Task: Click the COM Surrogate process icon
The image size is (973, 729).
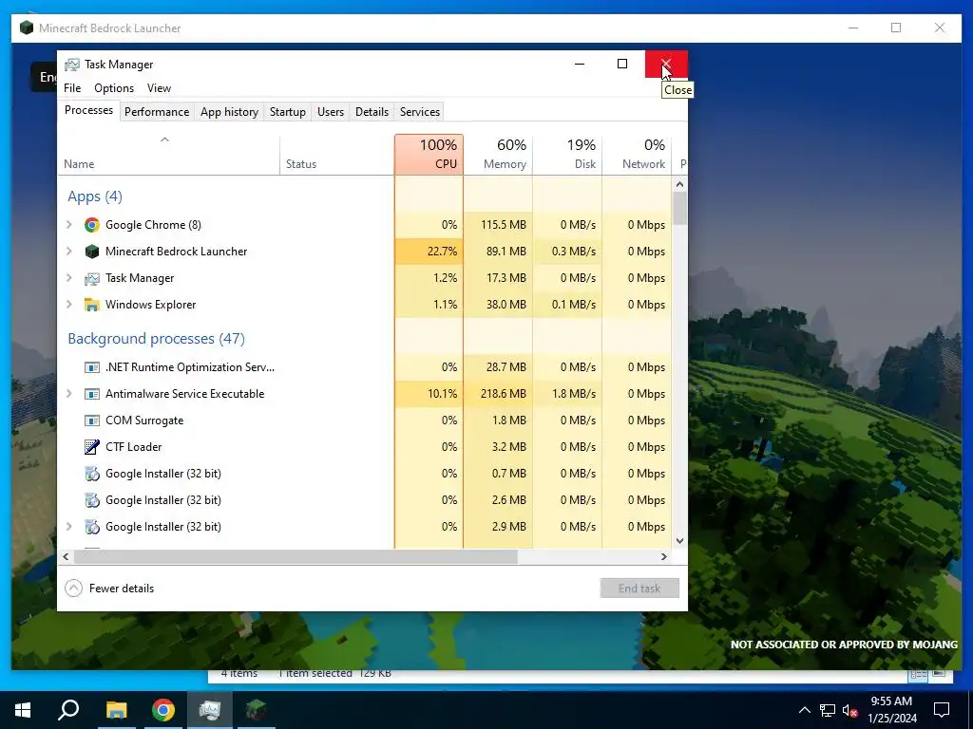Action: (92, 421)
